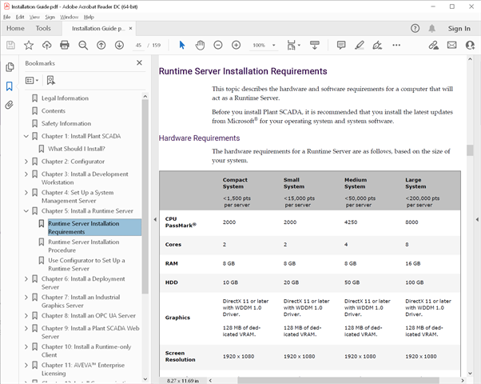Open the File menu

pos(6,17)
